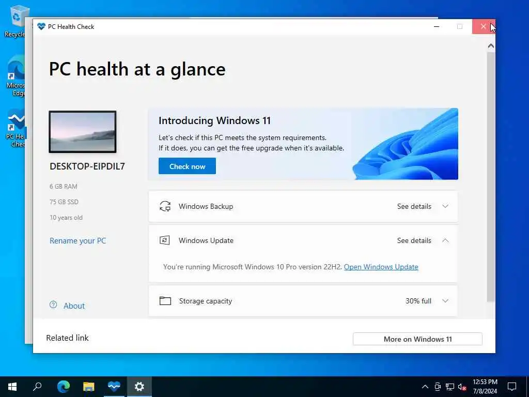The height and width of the screenshot is (397, 529).
Task: Select the DESKTOP-EIPDIL7 computer name
Action: click(x=87, y=166)
